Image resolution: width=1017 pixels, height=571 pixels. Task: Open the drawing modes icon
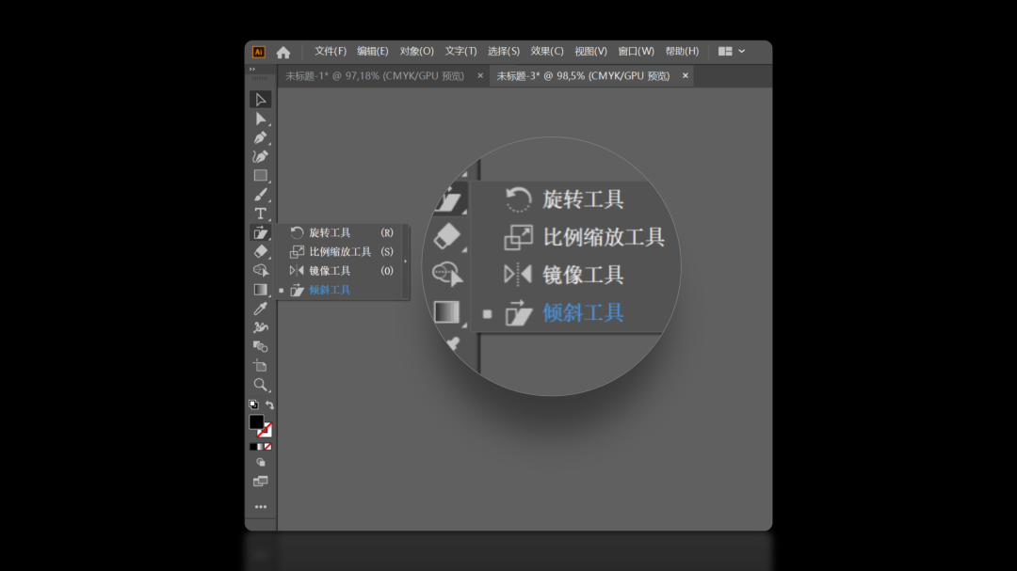260,463
